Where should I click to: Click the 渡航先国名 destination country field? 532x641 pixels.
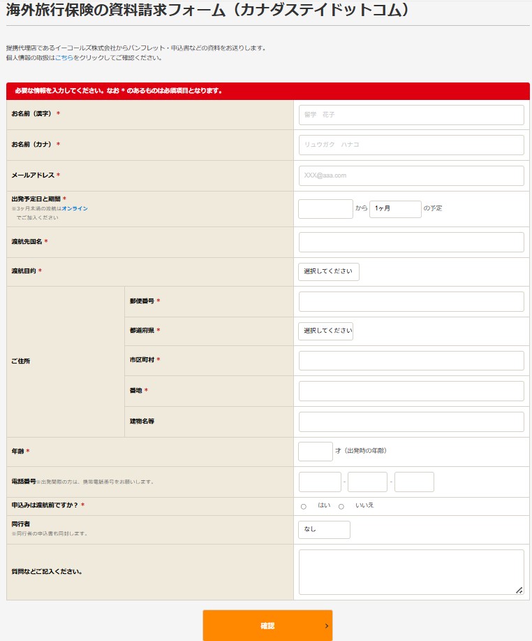pyautogui.click(x=411, y=242)
